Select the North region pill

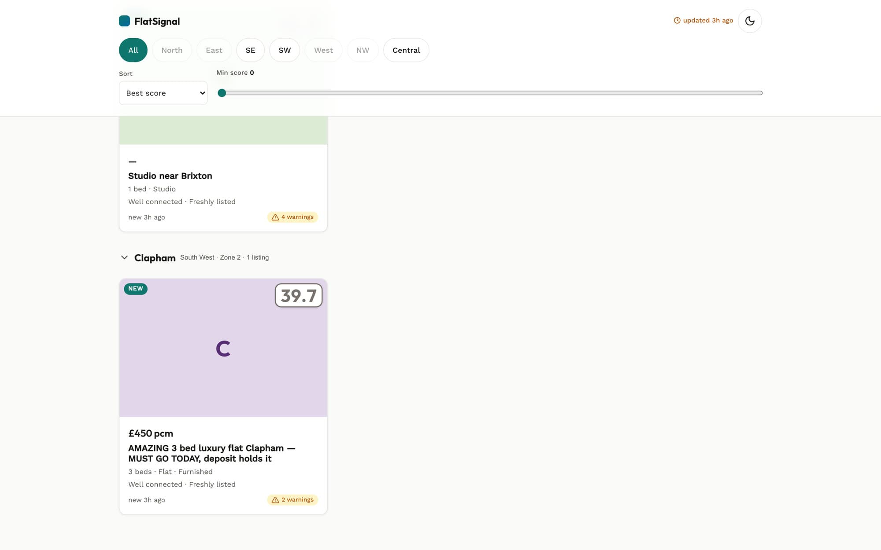[172, 50]
